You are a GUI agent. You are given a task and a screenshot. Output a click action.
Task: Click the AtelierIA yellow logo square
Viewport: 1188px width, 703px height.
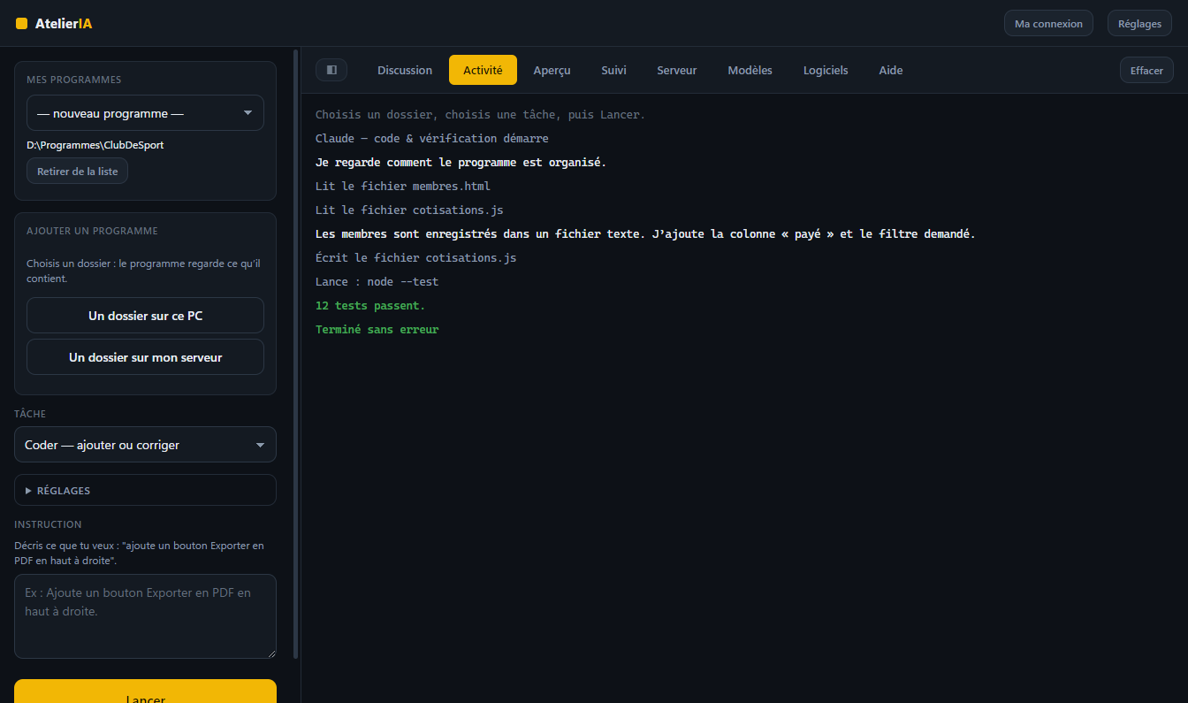[x=22, y=24]
